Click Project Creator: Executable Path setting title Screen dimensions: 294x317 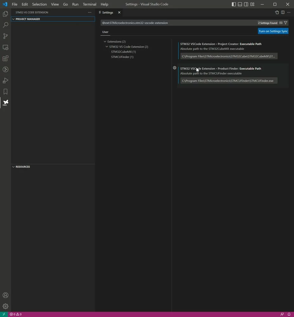point(221,44)
